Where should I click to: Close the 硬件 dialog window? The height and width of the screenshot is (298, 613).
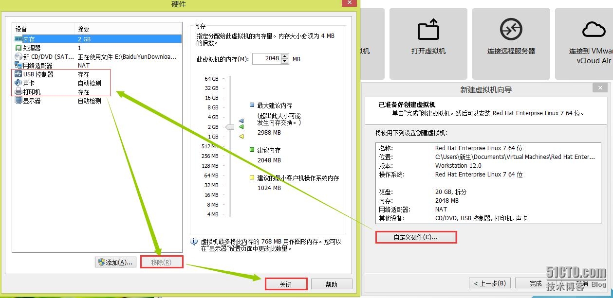tap(348, 3)
